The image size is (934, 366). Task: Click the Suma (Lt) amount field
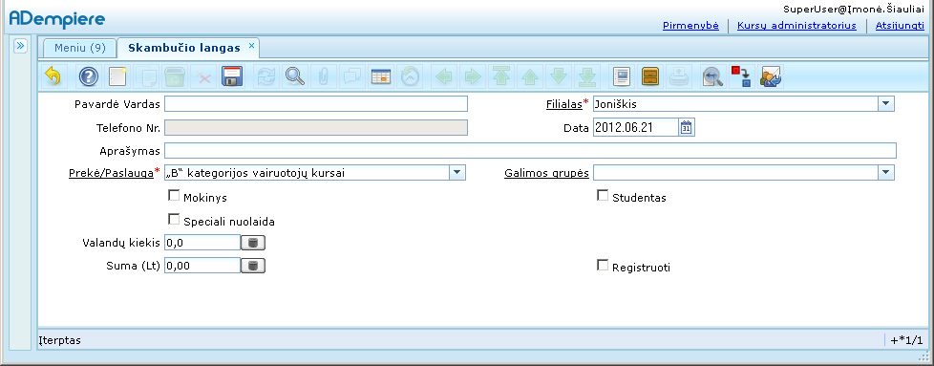click(x=202, y=266)
